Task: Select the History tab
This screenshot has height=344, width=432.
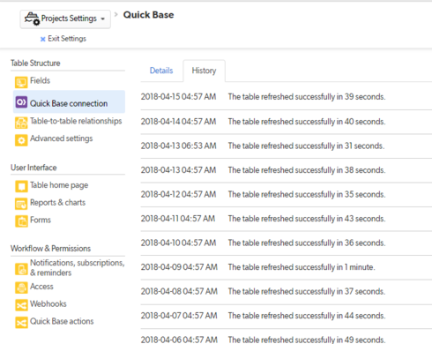Action: 204,71
